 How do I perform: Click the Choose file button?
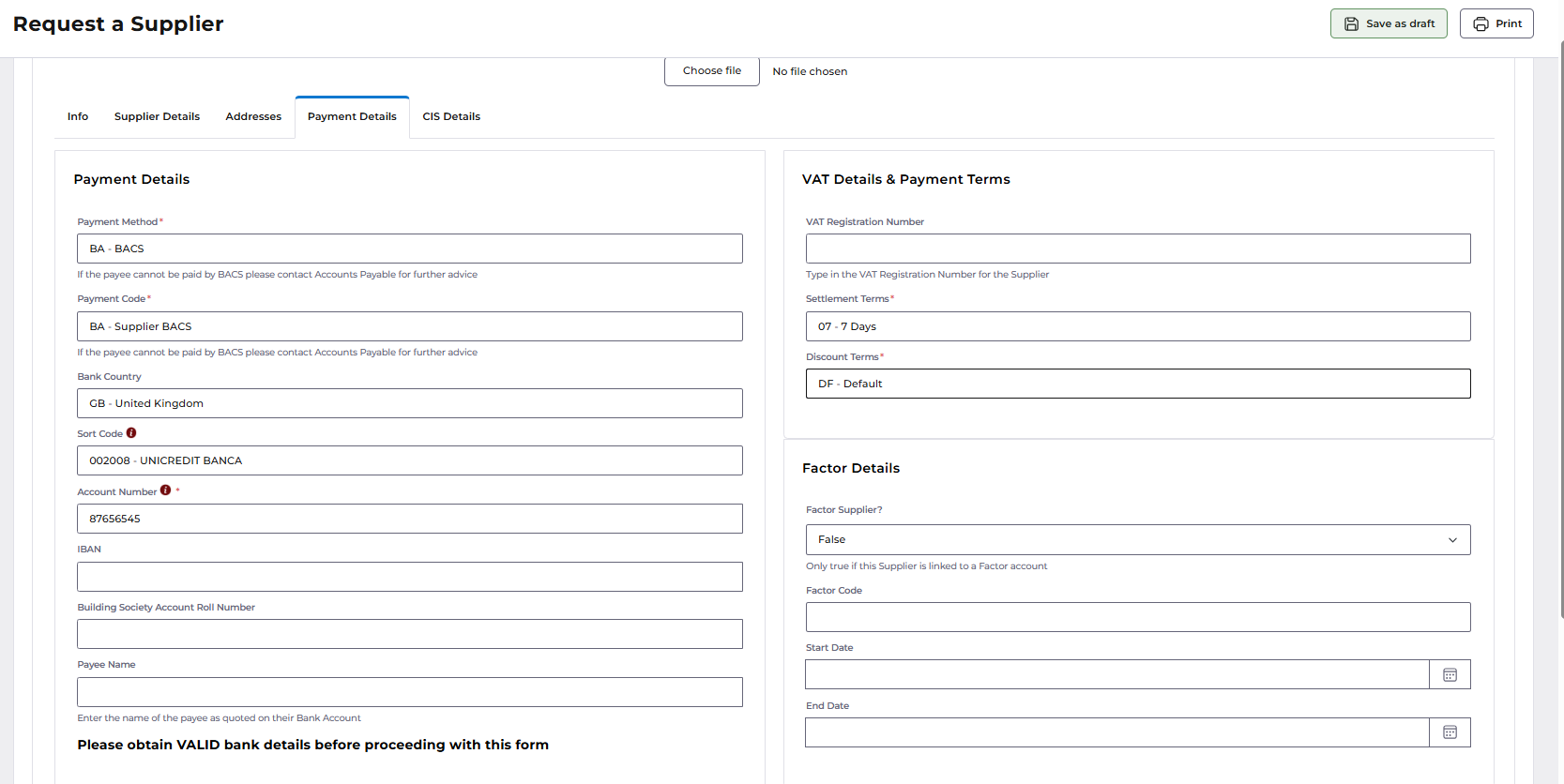[712, 71]
